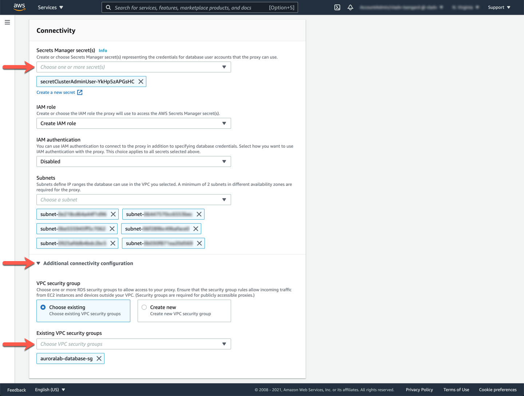524x396 pixels.
Task: Open the IAM role dropdown
Action: point(134,123)
